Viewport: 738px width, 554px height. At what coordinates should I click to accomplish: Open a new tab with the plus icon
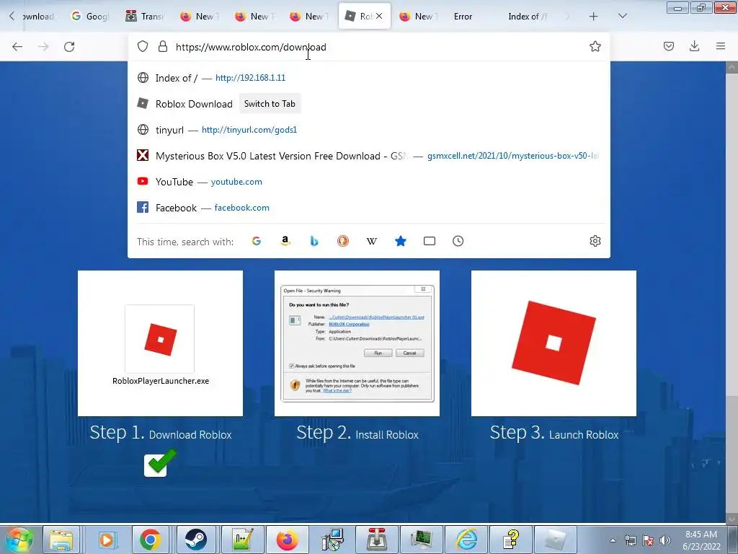pos(594,17)
